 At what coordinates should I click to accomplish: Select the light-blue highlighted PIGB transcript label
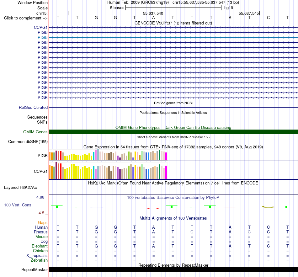(42, 37)
